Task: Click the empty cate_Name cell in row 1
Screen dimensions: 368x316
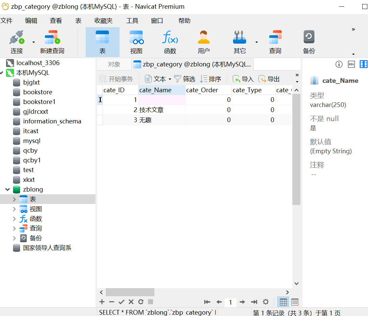Action: pos(162,100)
